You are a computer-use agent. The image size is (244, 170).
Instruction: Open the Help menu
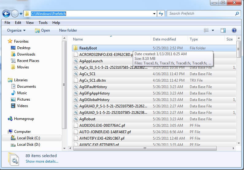click(56, 23)
